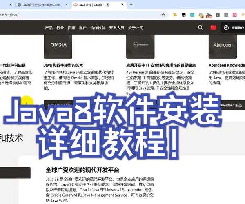245x204 pixels.
Task: Open a new browser tab with plus button
Action: (x=131, y=5)
